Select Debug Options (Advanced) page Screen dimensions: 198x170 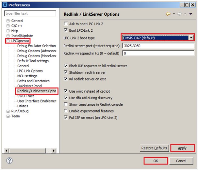tap(37, 51)
